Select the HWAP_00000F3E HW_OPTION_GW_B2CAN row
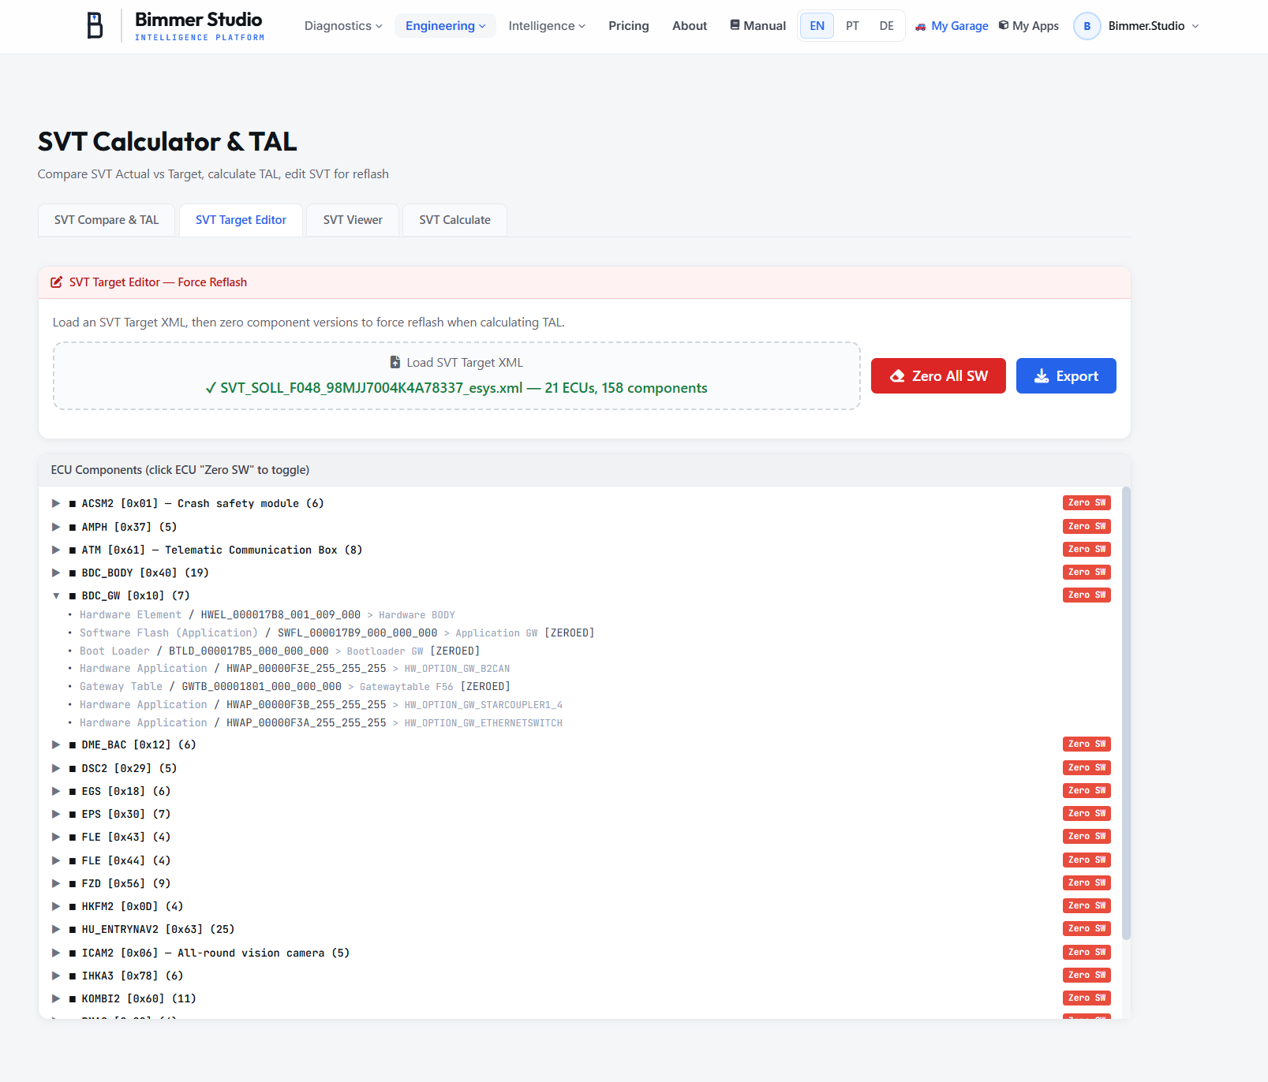 (289, 669)
